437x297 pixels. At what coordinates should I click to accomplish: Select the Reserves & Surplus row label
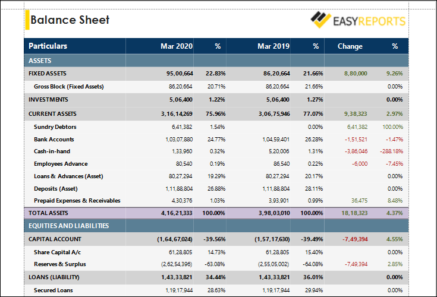(59, 264)
